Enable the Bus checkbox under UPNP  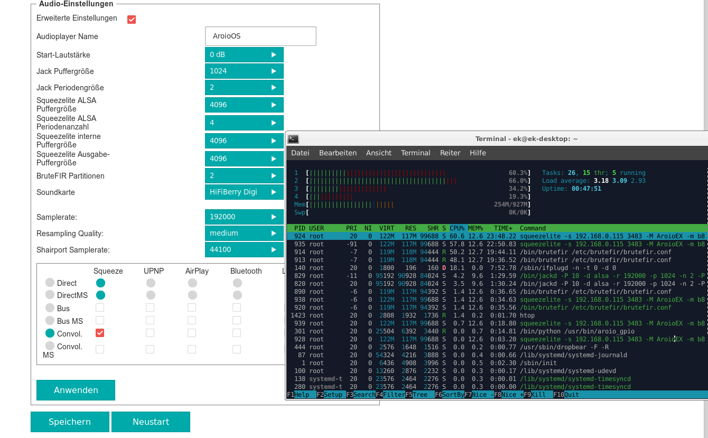click(150, 307)
